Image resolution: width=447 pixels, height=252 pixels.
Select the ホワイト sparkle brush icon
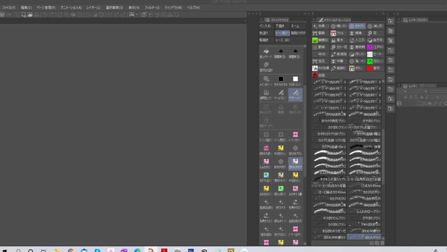[281, 204]
